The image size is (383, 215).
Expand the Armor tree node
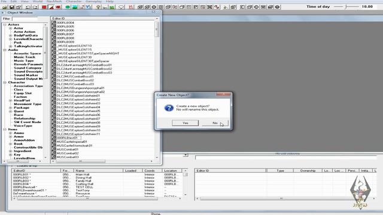click(x=11, y=137)
